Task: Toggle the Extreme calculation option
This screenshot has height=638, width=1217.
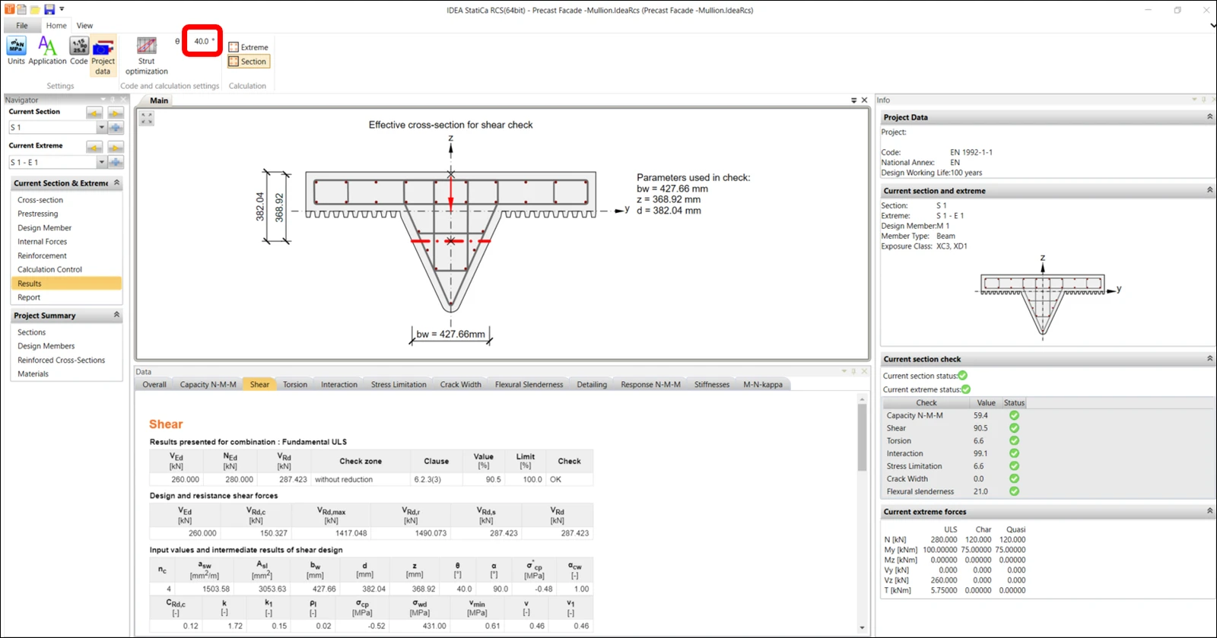Action: [x=249, y=47]
